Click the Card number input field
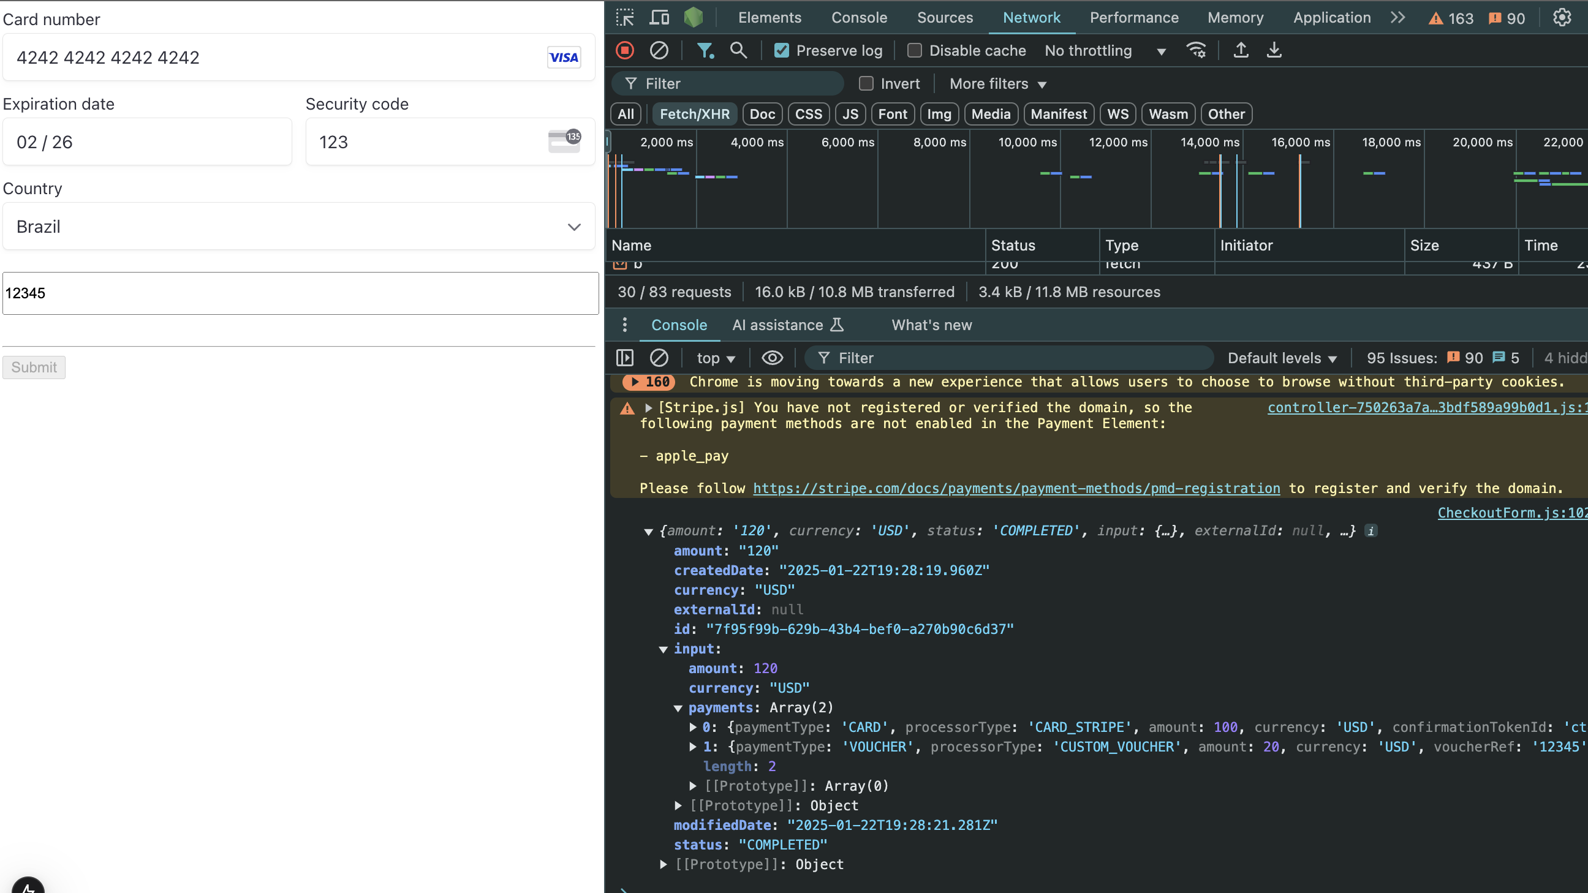1588x893 pixels. 299,58
